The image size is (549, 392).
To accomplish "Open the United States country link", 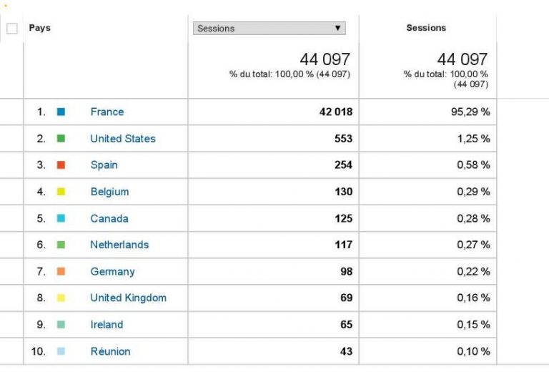I will tap(122, 139).
